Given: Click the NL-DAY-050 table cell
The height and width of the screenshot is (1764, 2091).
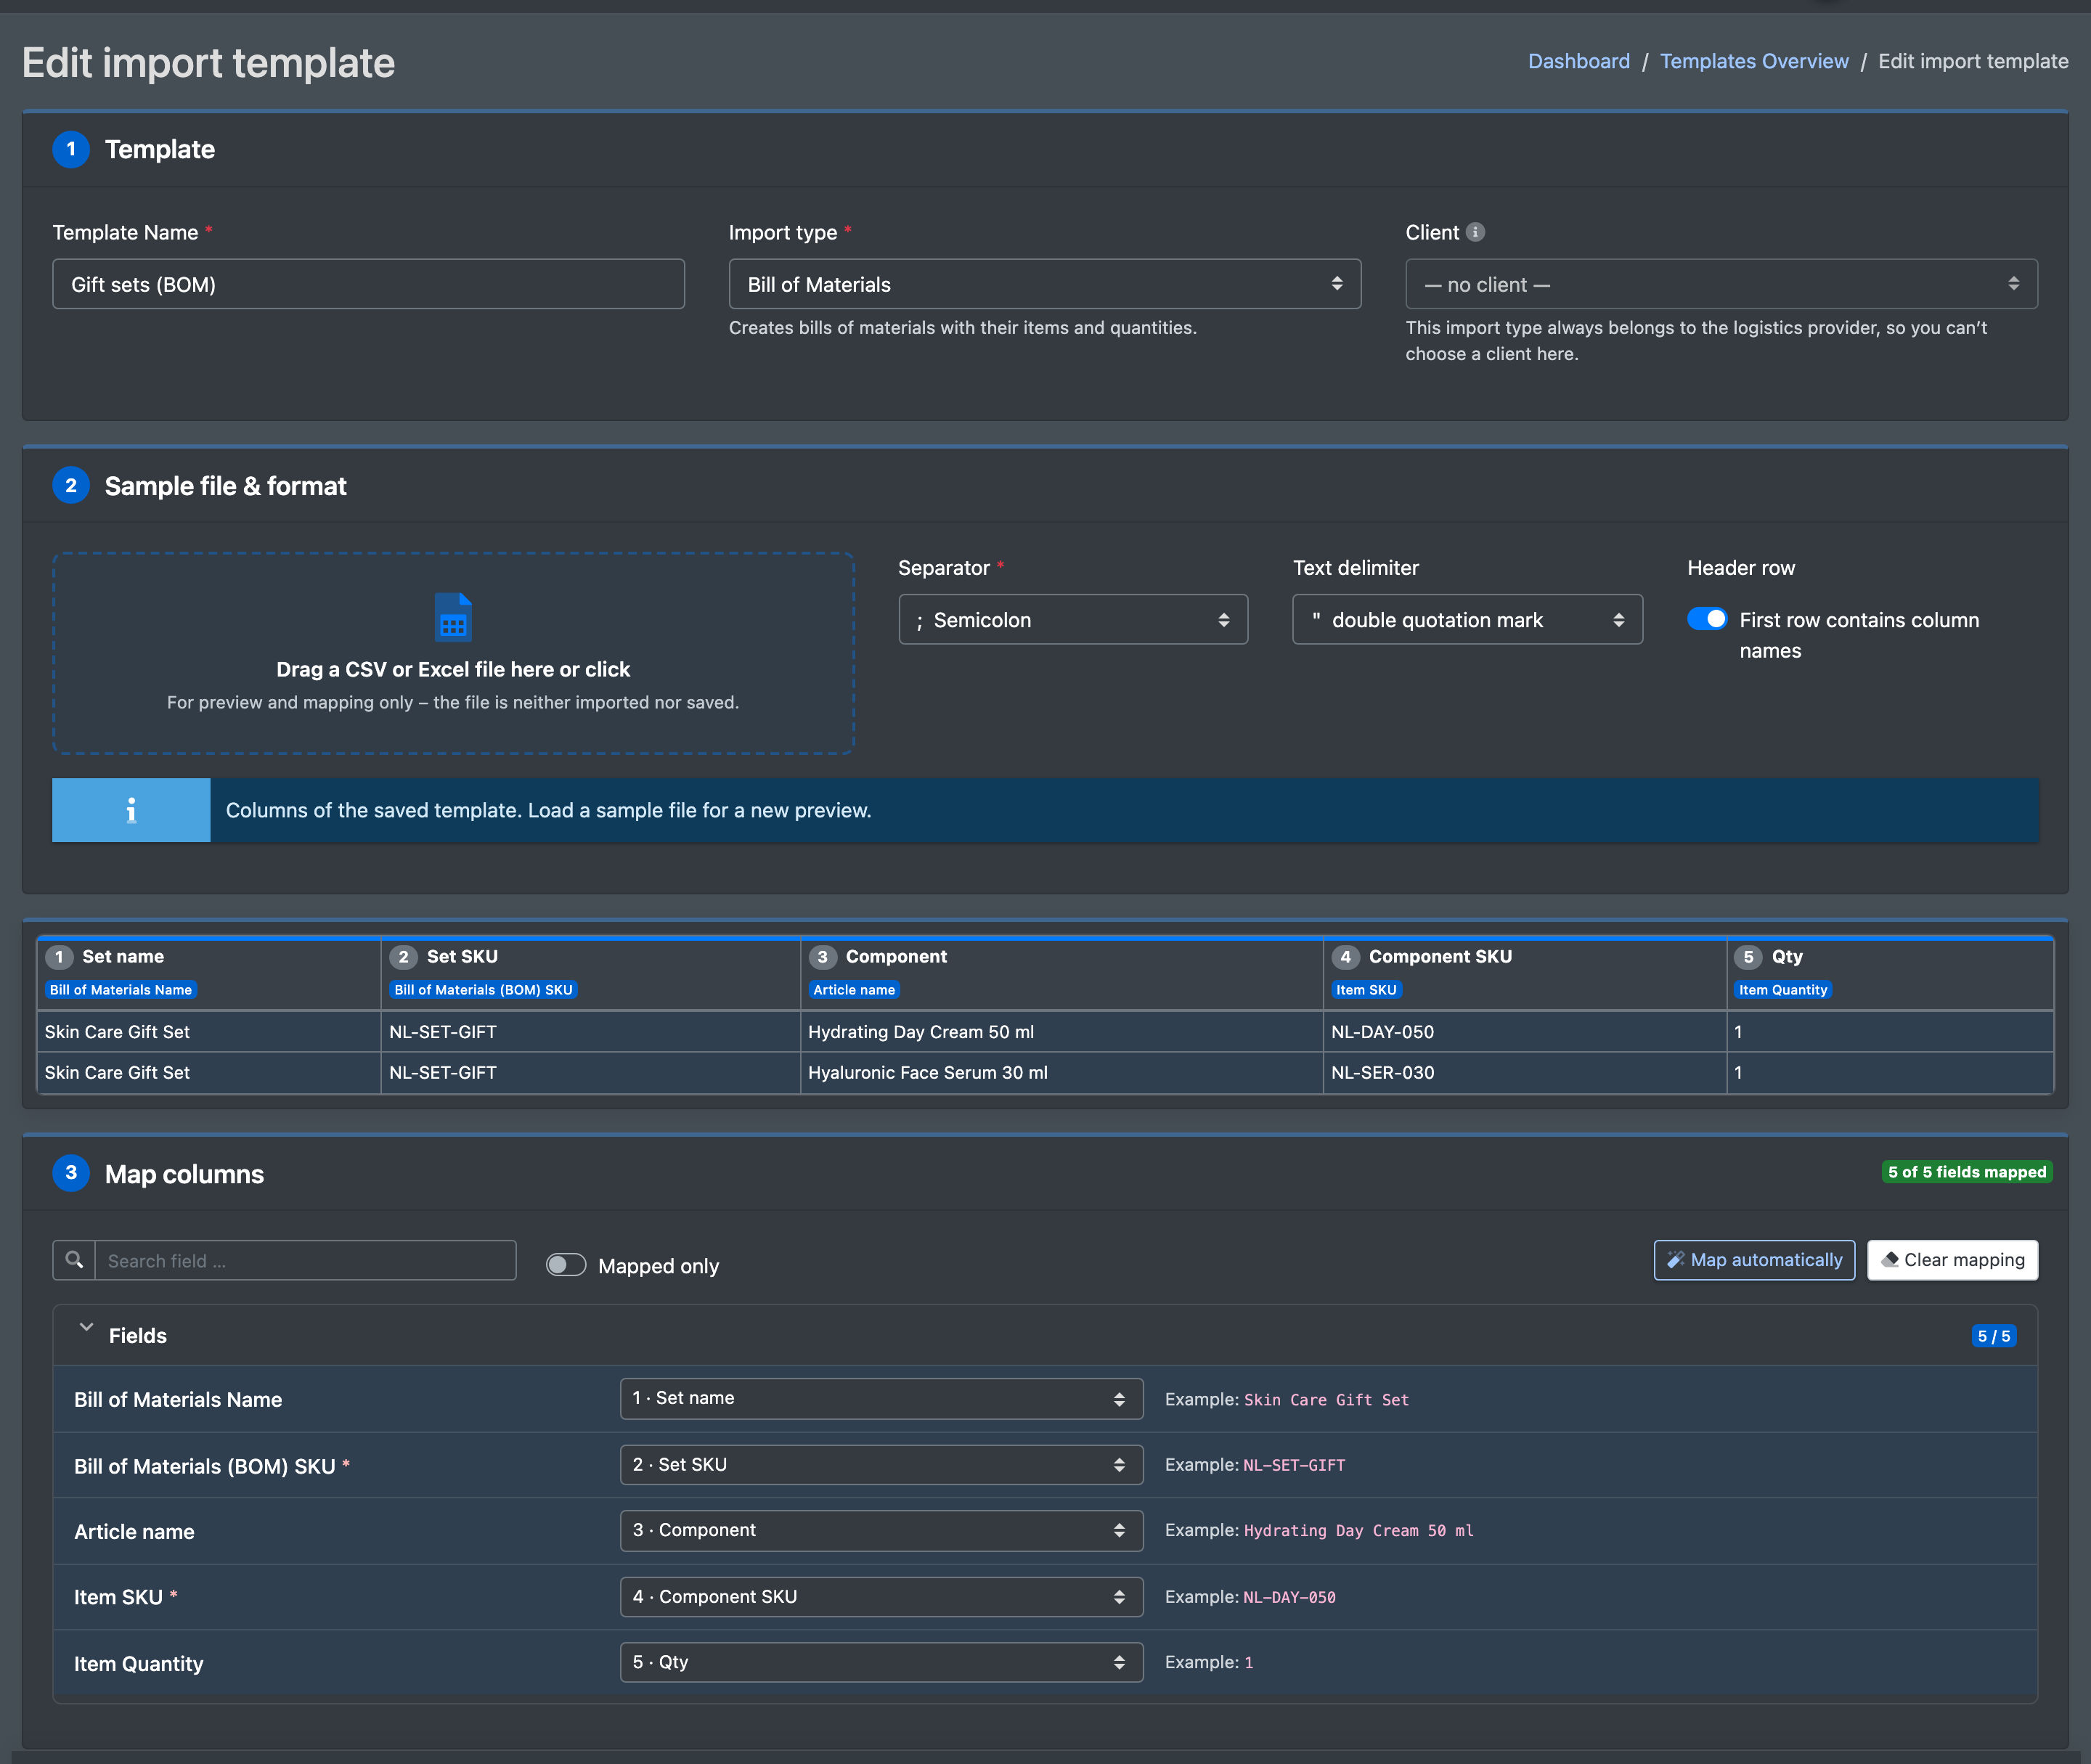Looking at the screenshot, I should [1525, 1031].
